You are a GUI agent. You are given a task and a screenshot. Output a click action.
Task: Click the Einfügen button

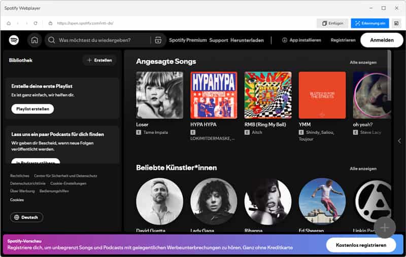click(333, 23)
